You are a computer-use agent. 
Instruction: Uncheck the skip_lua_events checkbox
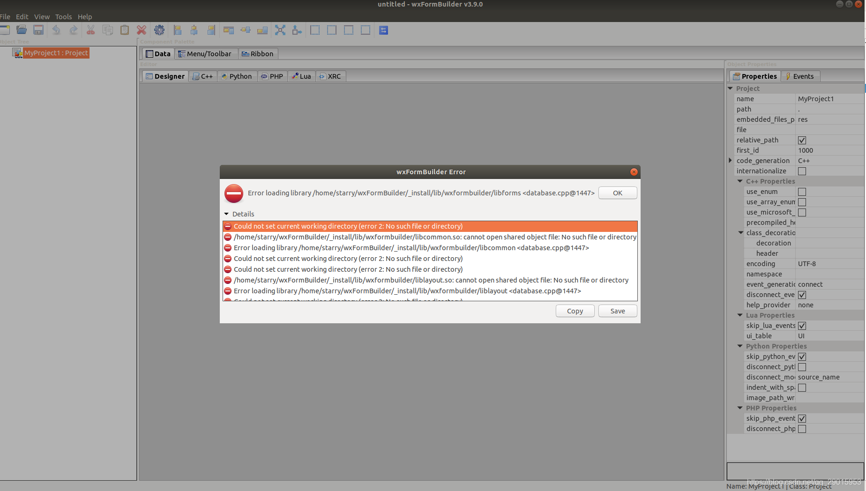click(802, 326)
